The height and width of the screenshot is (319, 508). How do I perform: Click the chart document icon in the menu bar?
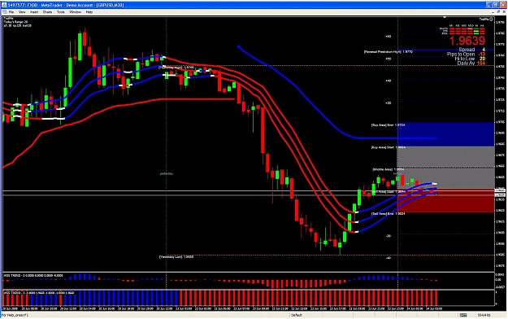(x=4, y=12)
